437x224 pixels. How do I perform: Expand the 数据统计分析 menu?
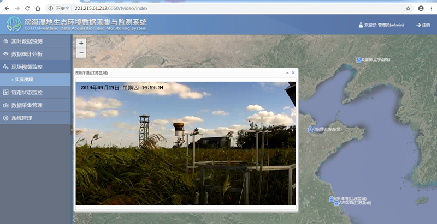pos(34,54)
